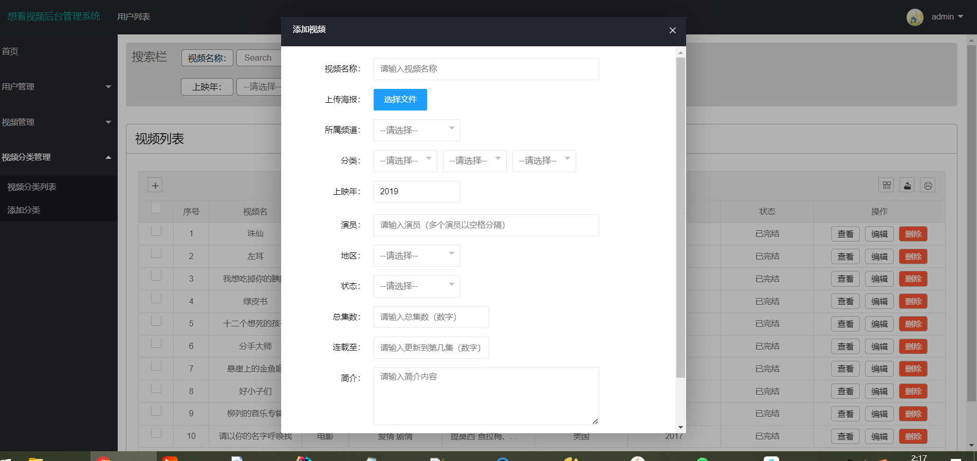Click the admin avatar image
Screen dimensions: 977x461
915,17
